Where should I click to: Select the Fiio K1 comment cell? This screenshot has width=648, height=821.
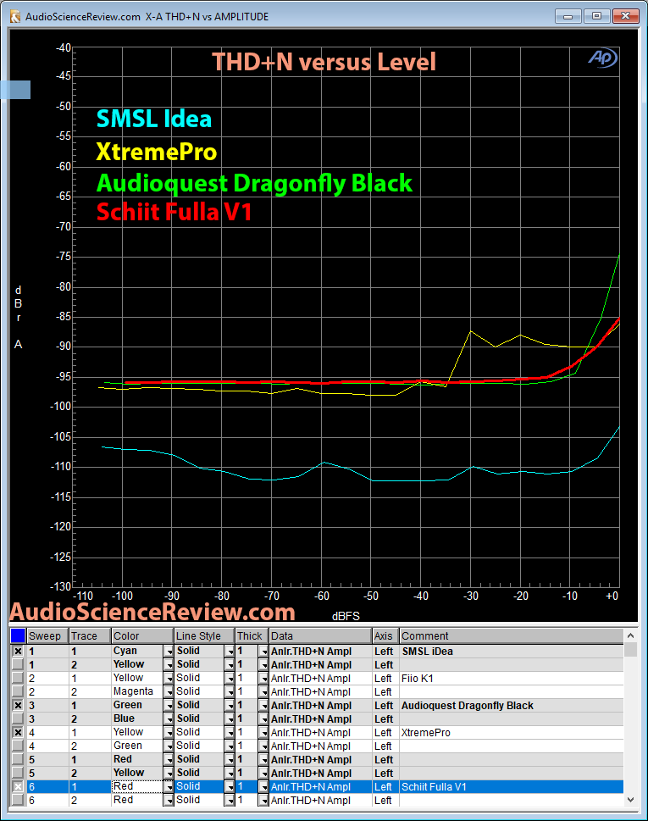[512, 679]
